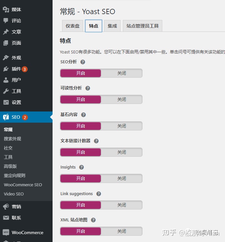Click the 外观 appearance brush icon

pos(6,58)
